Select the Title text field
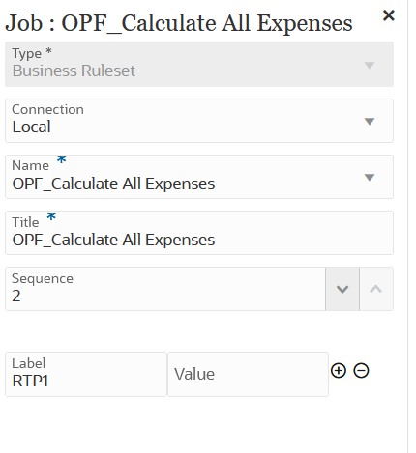The image size is (416, 453). 199,233
